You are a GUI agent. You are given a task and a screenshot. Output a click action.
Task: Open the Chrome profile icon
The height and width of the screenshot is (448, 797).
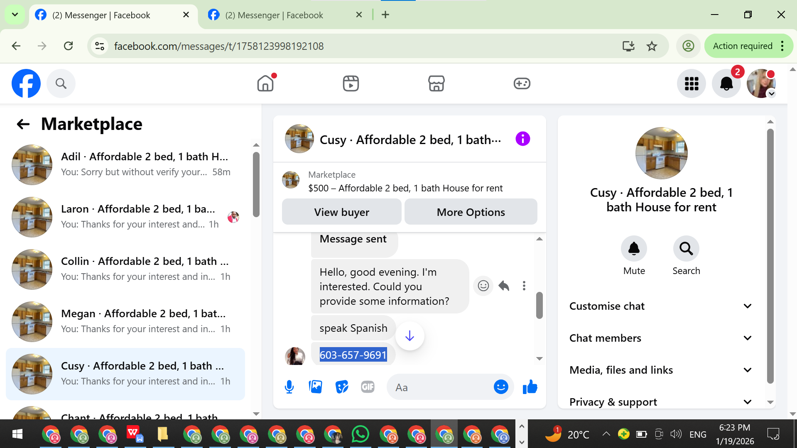[688, 46]
